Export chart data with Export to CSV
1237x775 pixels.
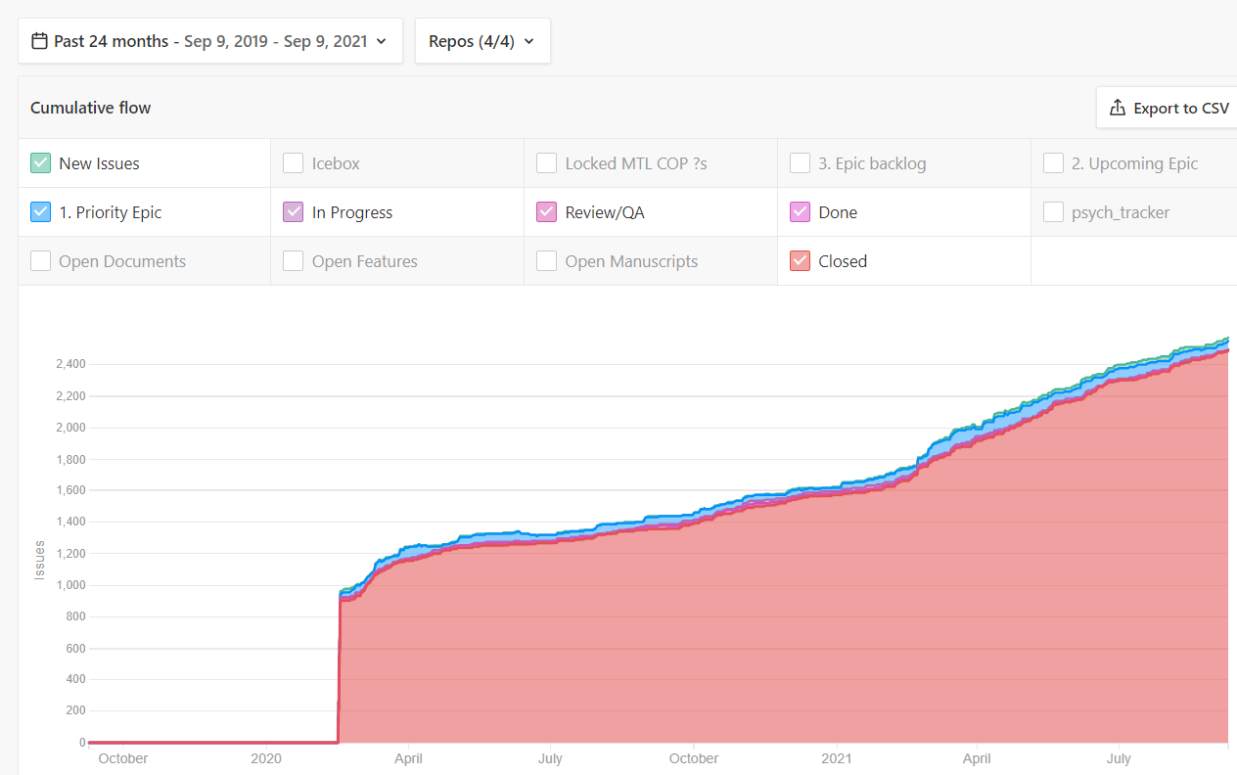(x=1167, y=108)
